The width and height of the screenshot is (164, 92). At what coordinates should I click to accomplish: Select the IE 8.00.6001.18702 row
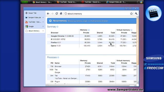92,39
